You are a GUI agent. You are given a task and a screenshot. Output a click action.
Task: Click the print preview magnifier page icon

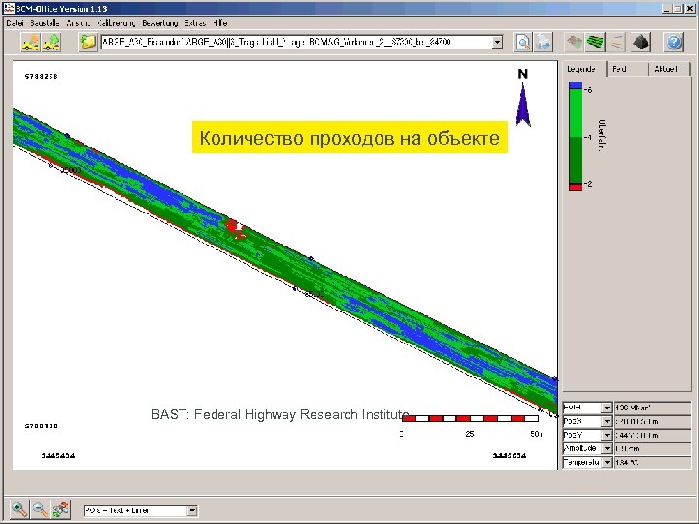[x=522, y=43]
